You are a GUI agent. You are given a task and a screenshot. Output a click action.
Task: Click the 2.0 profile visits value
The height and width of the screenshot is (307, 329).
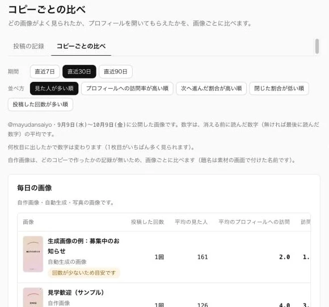point(285,257)
